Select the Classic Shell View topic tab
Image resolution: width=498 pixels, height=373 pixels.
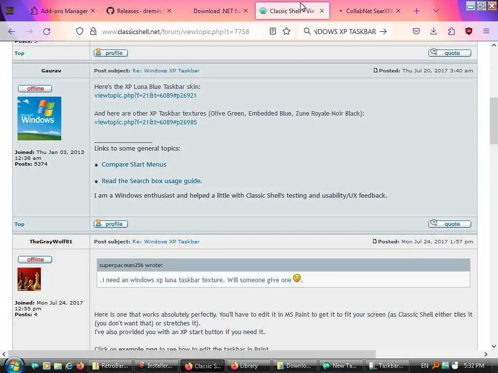tap(292, 11)
